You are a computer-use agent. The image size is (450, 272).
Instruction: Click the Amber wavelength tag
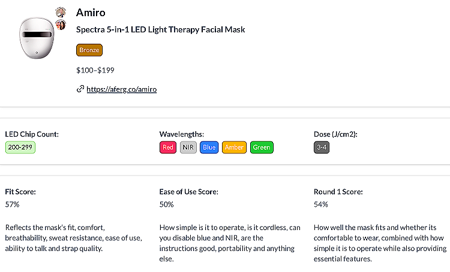234,147
